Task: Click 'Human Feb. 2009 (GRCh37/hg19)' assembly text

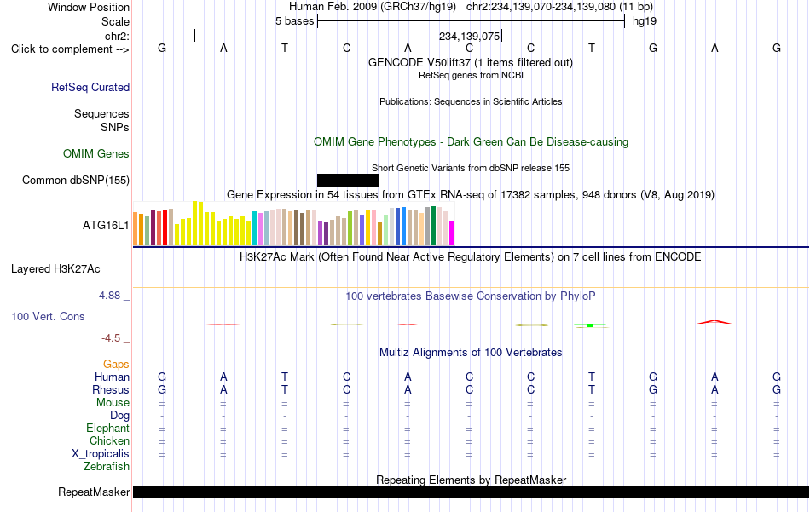Action: [x=373, y=7]
